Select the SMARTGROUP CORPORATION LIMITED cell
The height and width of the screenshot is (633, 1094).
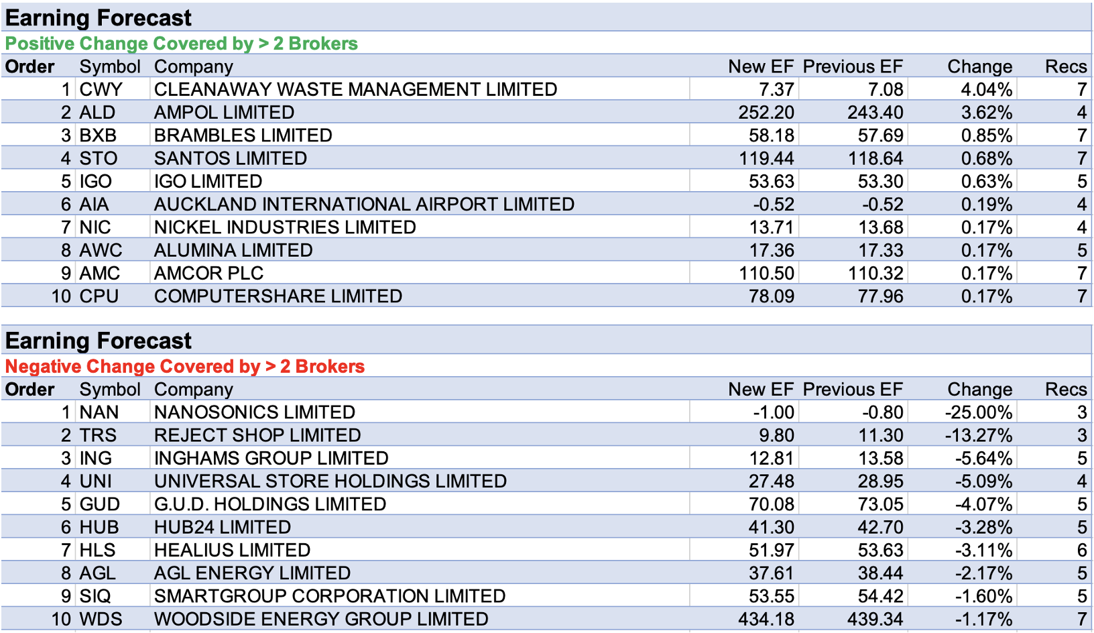pos(330,596)
